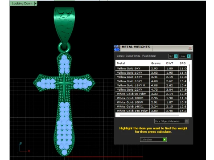Click the 3.41 grams cell

pyautogui.click(x=157, y=77)
